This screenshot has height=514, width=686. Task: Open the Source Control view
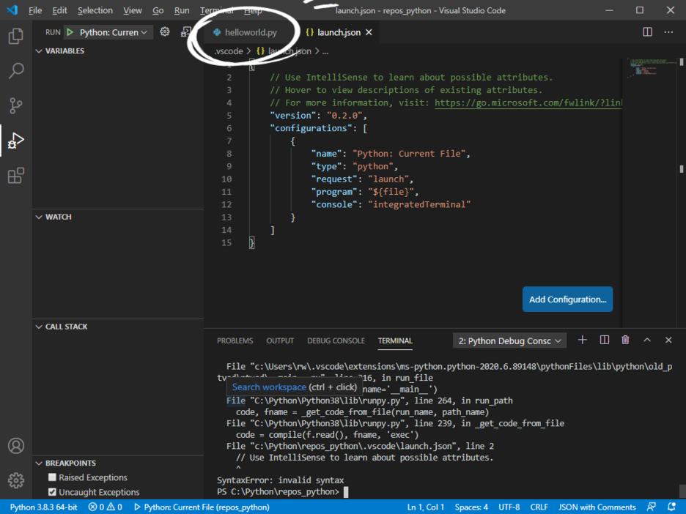15,105
